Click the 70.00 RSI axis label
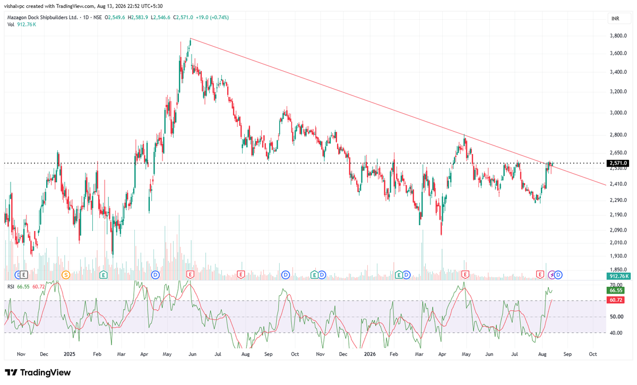The width and height of the screenshot is (637, 385). (616, 285)
